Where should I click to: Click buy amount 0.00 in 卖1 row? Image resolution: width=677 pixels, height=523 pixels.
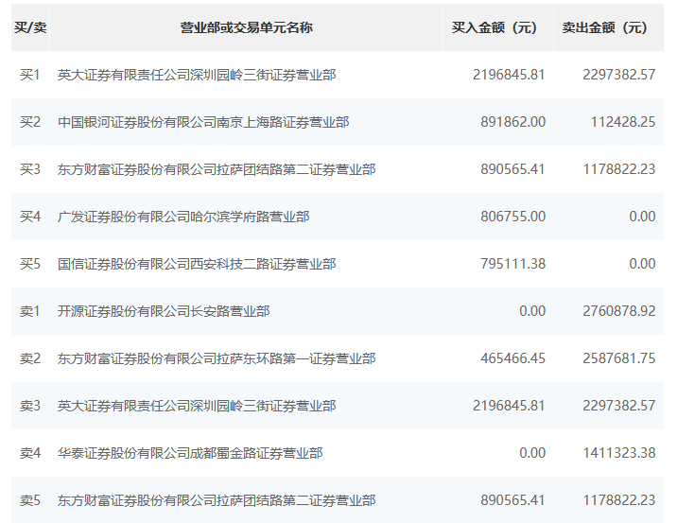click(x=532, y=311)
